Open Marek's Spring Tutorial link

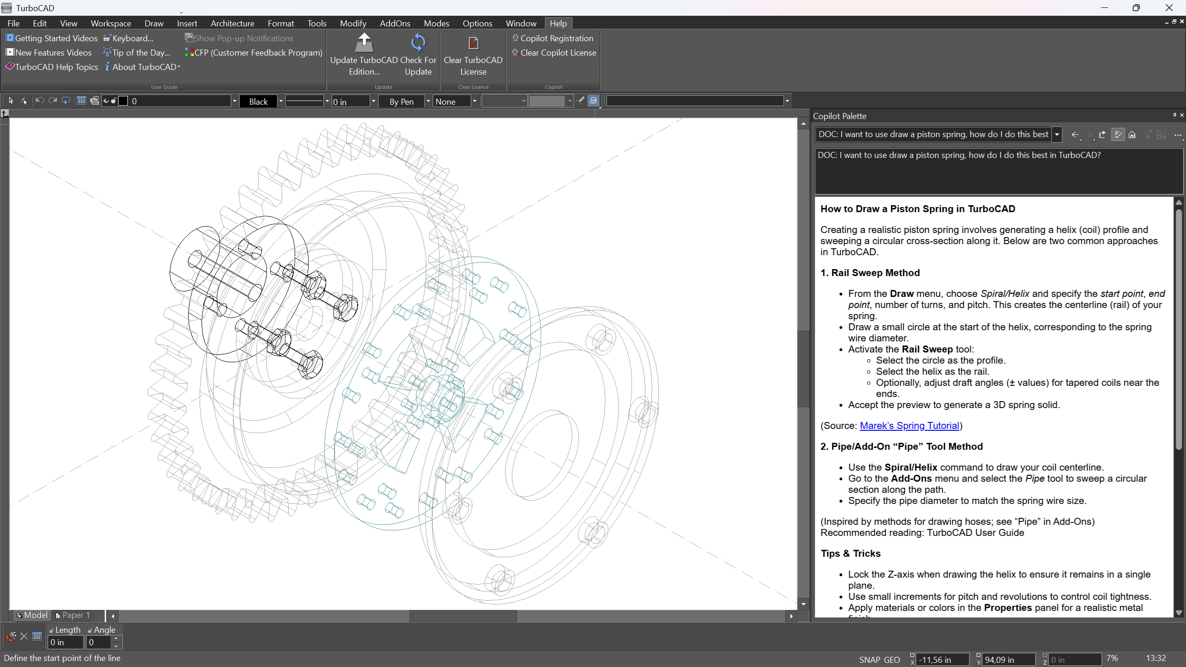point(909,426)
